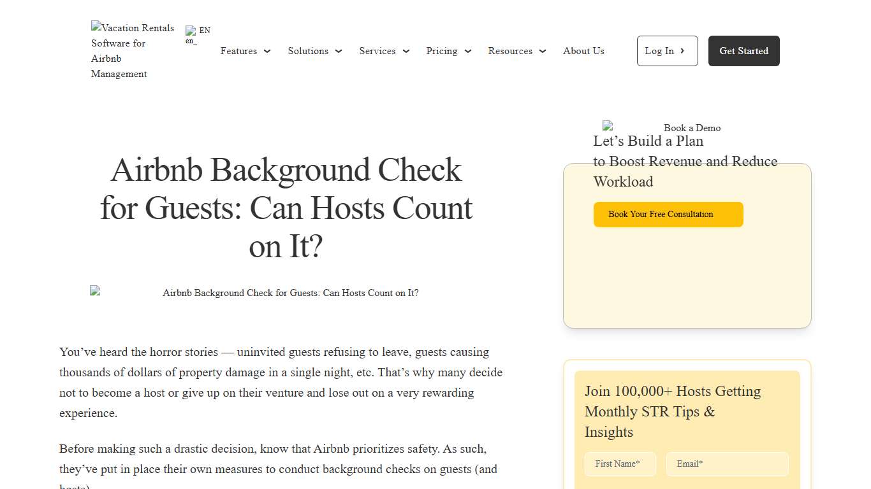Click the chevron beside Features
The width and height of the screenshot is (871, 489).
(267, 52)
